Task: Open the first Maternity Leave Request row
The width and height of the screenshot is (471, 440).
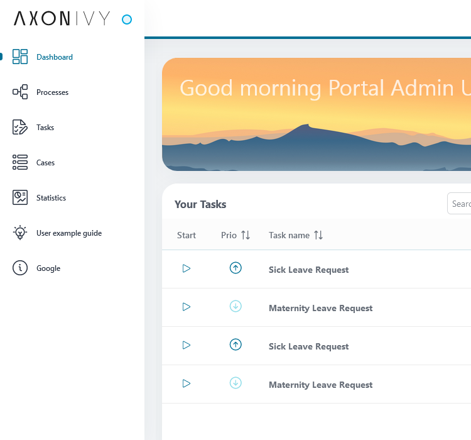Action: pyautogui.click(x=320, y=308)
